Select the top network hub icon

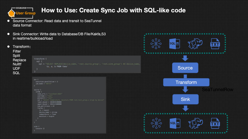[x=156, y=44]
